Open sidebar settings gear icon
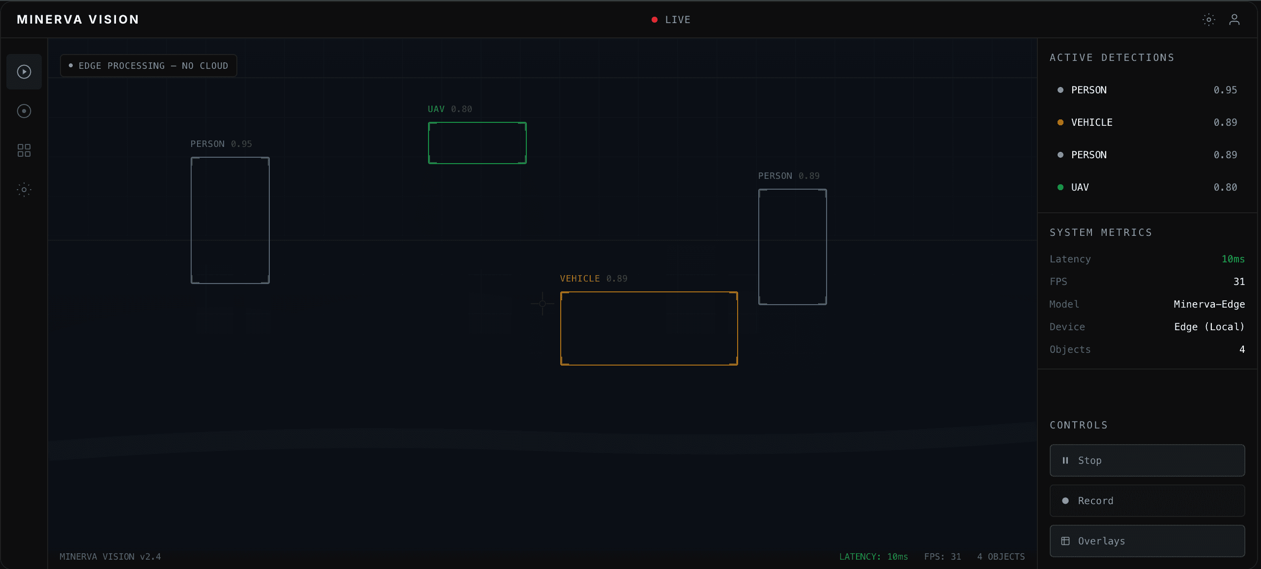This screenshot has height=569, width=1261. click(x=24, y=190)
